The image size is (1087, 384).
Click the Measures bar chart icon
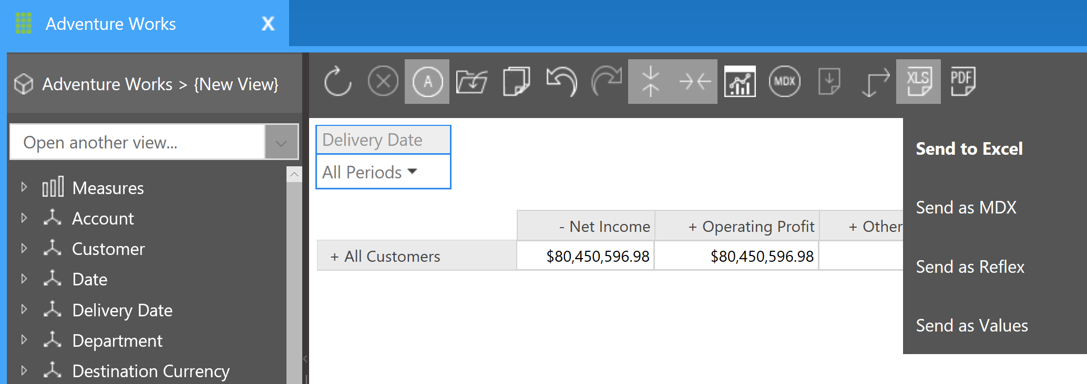pos(53,187)
